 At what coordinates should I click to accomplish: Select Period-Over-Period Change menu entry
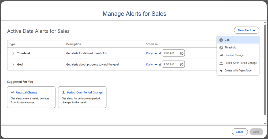click(x=238, y=63)
